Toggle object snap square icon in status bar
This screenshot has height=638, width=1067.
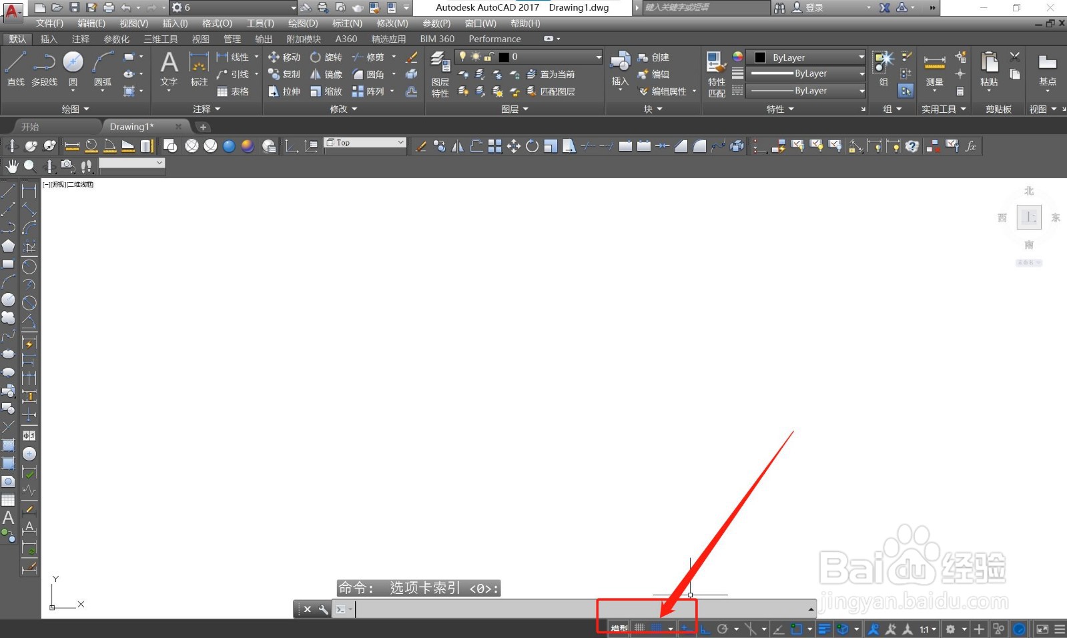click(x=797, y=629)
